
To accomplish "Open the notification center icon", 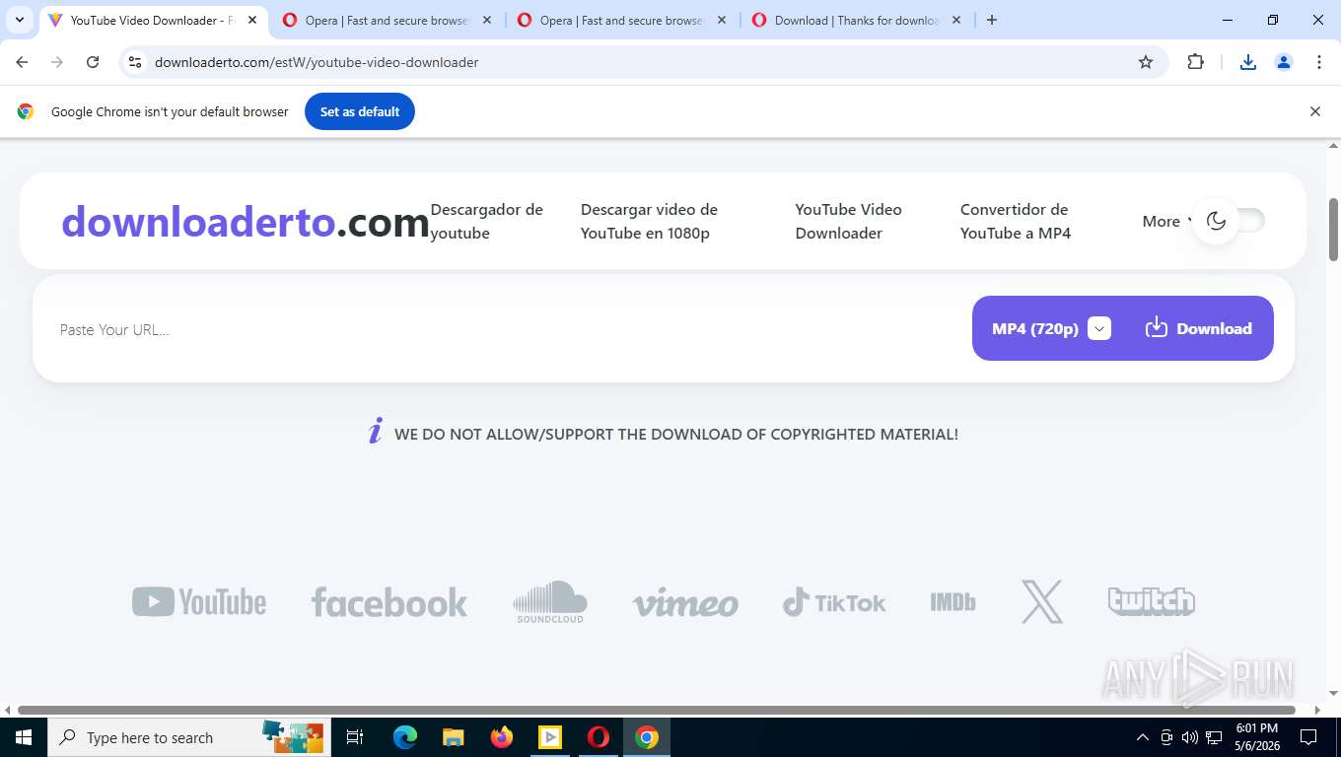I will (x=1308, y=737).
